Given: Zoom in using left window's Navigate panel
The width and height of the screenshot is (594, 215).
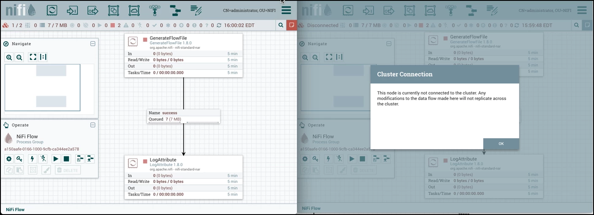Looking at the screenshot, I should (9, 57).
